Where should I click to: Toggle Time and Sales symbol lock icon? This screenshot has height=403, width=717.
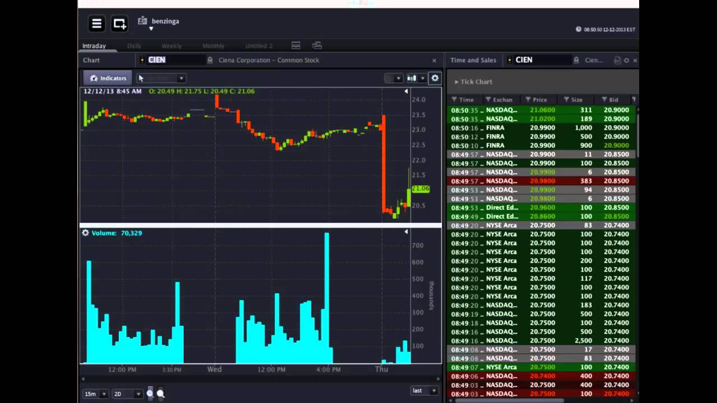(x=576, y=60)
